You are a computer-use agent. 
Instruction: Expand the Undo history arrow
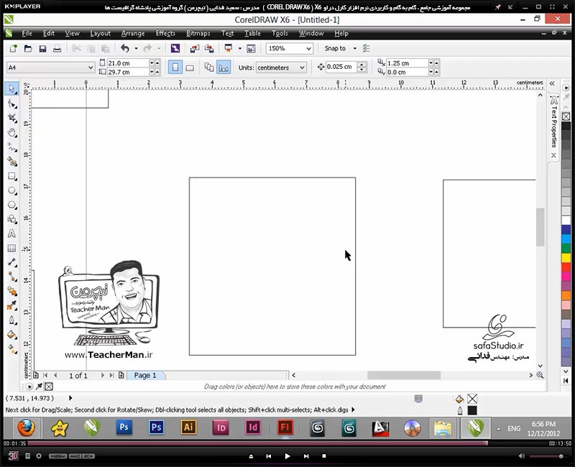coord(136,48)
